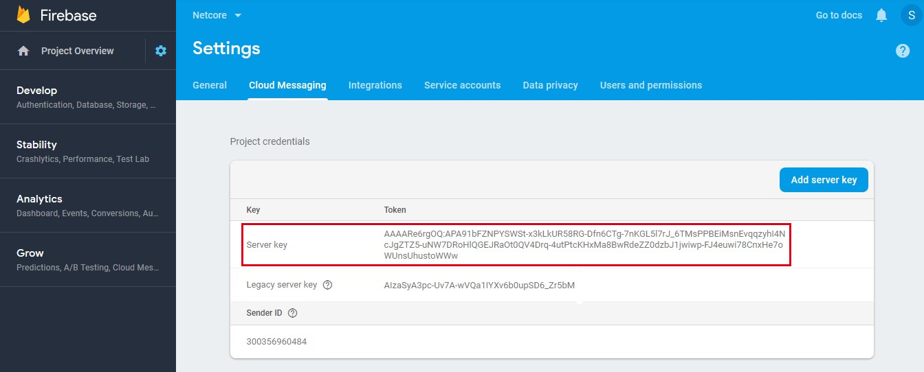This screenshot has width=924, height=372.
Task: Click the Sender ID number 300356960484
Action: pos(276,341)
